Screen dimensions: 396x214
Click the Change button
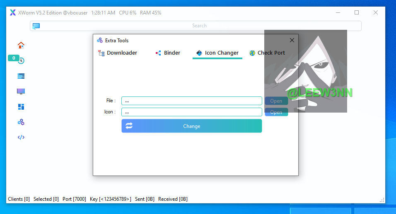click(191, 126)
